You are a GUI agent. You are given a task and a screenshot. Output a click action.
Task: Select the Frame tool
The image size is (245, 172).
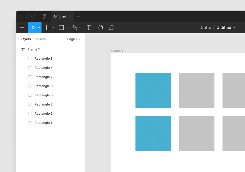[x=47, y=28]
